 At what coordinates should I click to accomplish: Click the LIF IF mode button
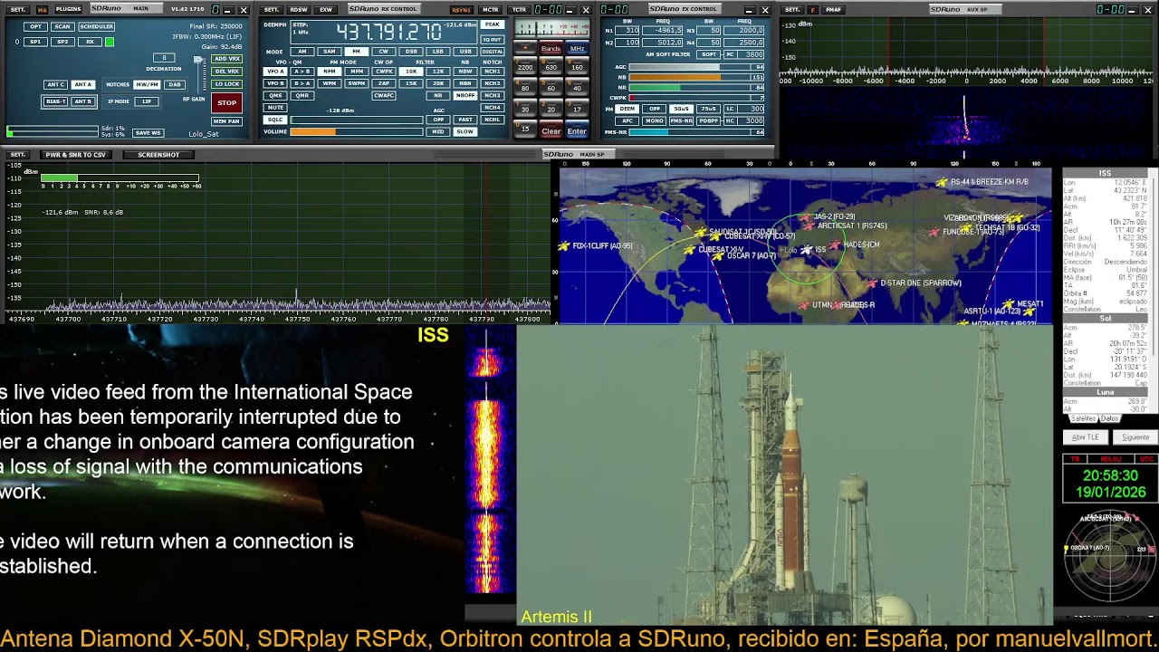pos(147,101)
